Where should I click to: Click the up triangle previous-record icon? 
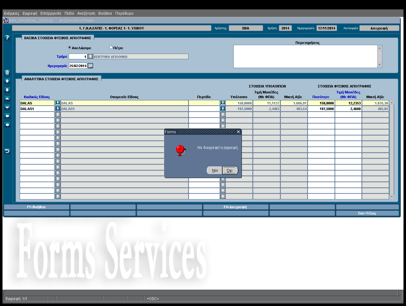(7, 98)
